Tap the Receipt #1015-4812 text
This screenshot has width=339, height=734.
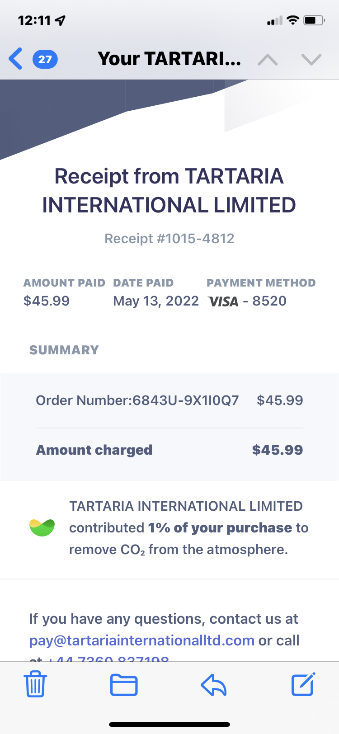(169, 238)
